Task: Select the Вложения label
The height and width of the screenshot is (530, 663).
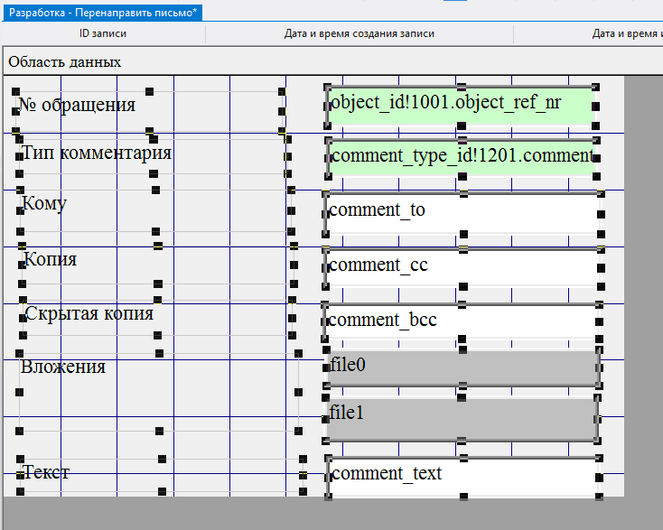Action: 64,367
